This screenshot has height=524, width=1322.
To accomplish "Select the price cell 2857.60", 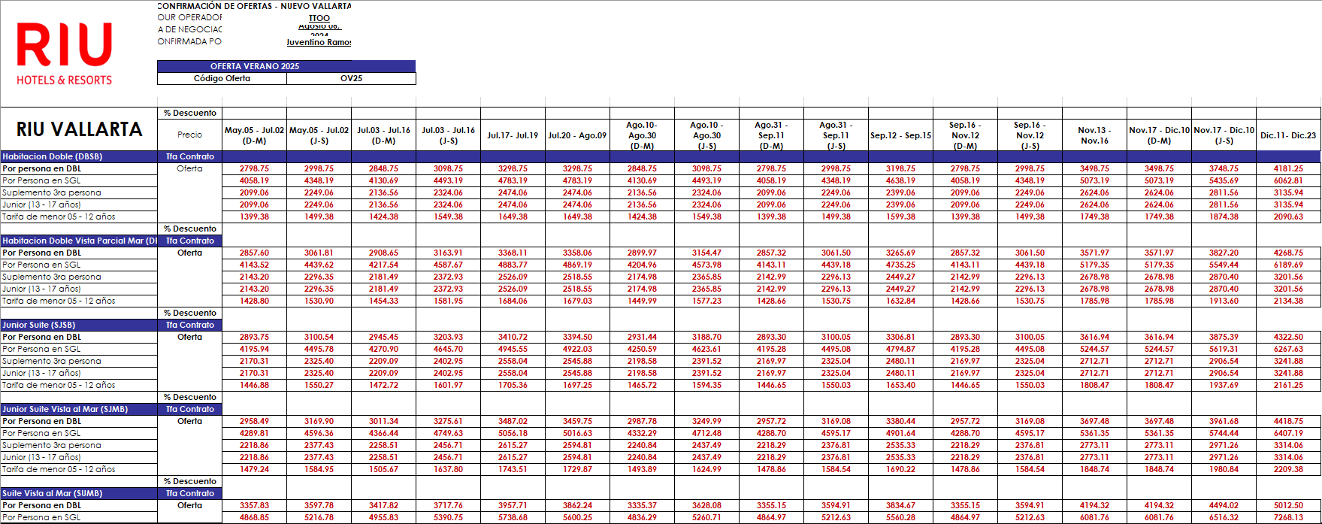I will point(254,253).
